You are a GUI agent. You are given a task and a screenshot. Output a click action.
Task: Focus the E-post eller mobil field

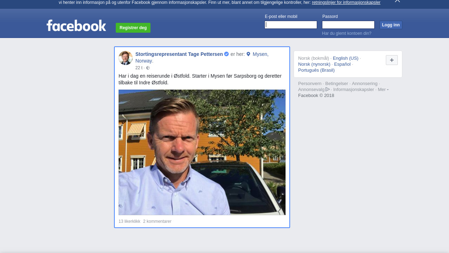[291, 25]
